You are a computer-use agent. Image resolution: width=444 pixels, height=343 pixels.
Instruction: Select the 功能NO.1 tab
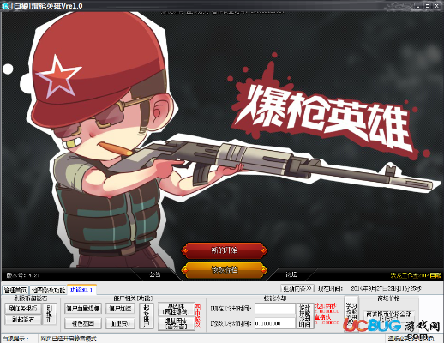pos(81,290)
